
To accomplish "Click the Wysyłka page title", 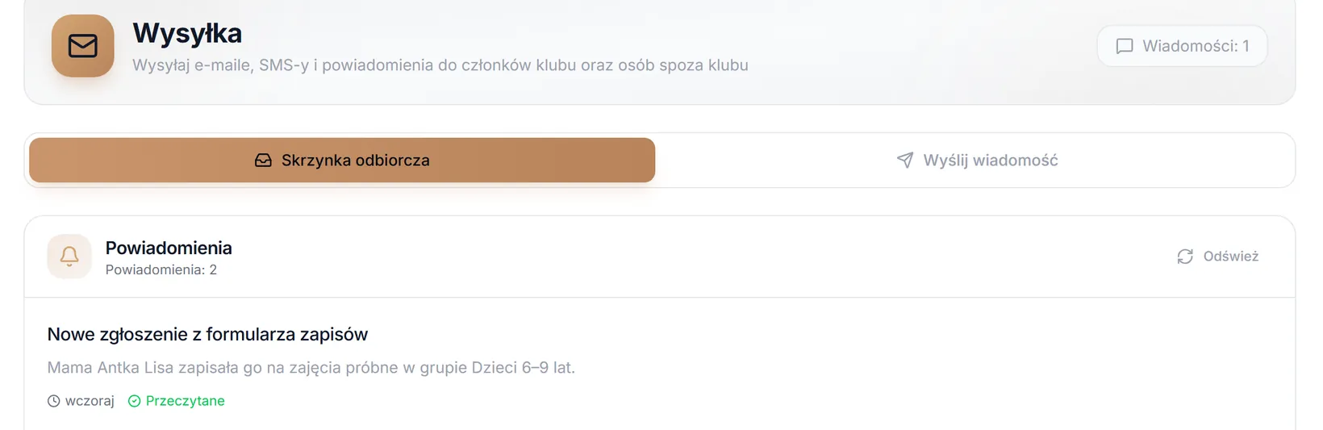I will (187, 33).
